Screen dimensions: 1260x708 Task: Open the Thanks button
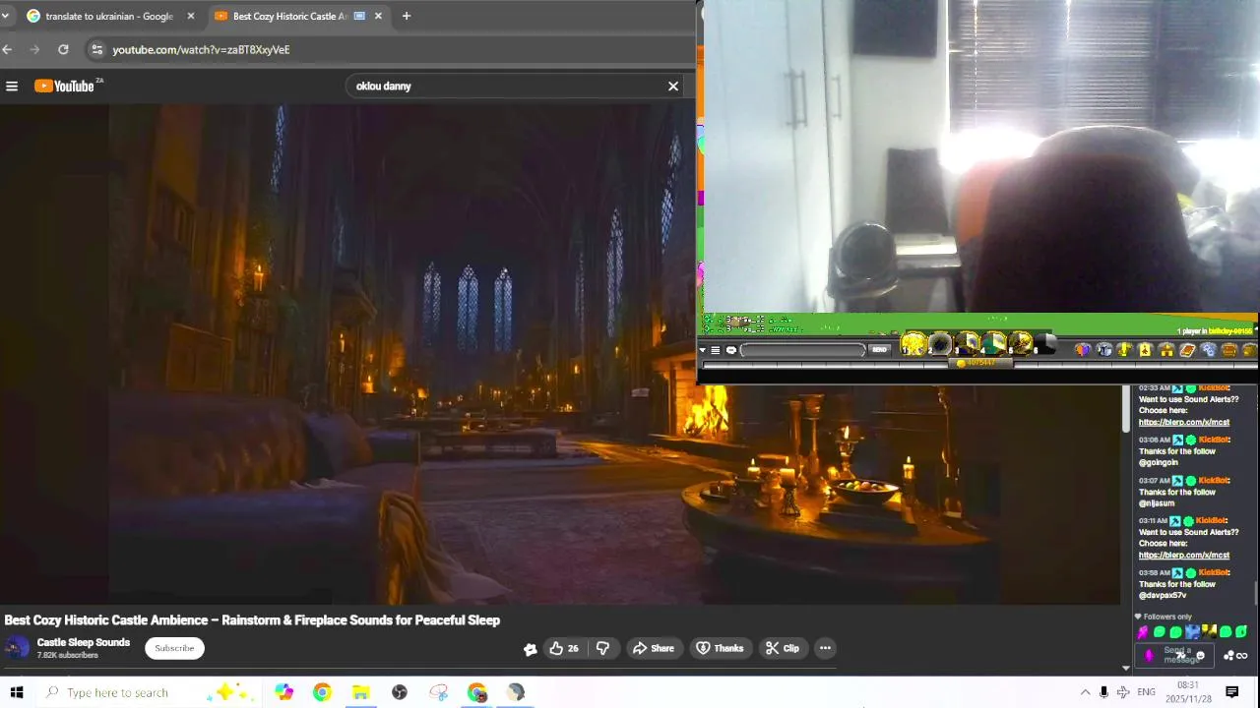tap(720, 648)
